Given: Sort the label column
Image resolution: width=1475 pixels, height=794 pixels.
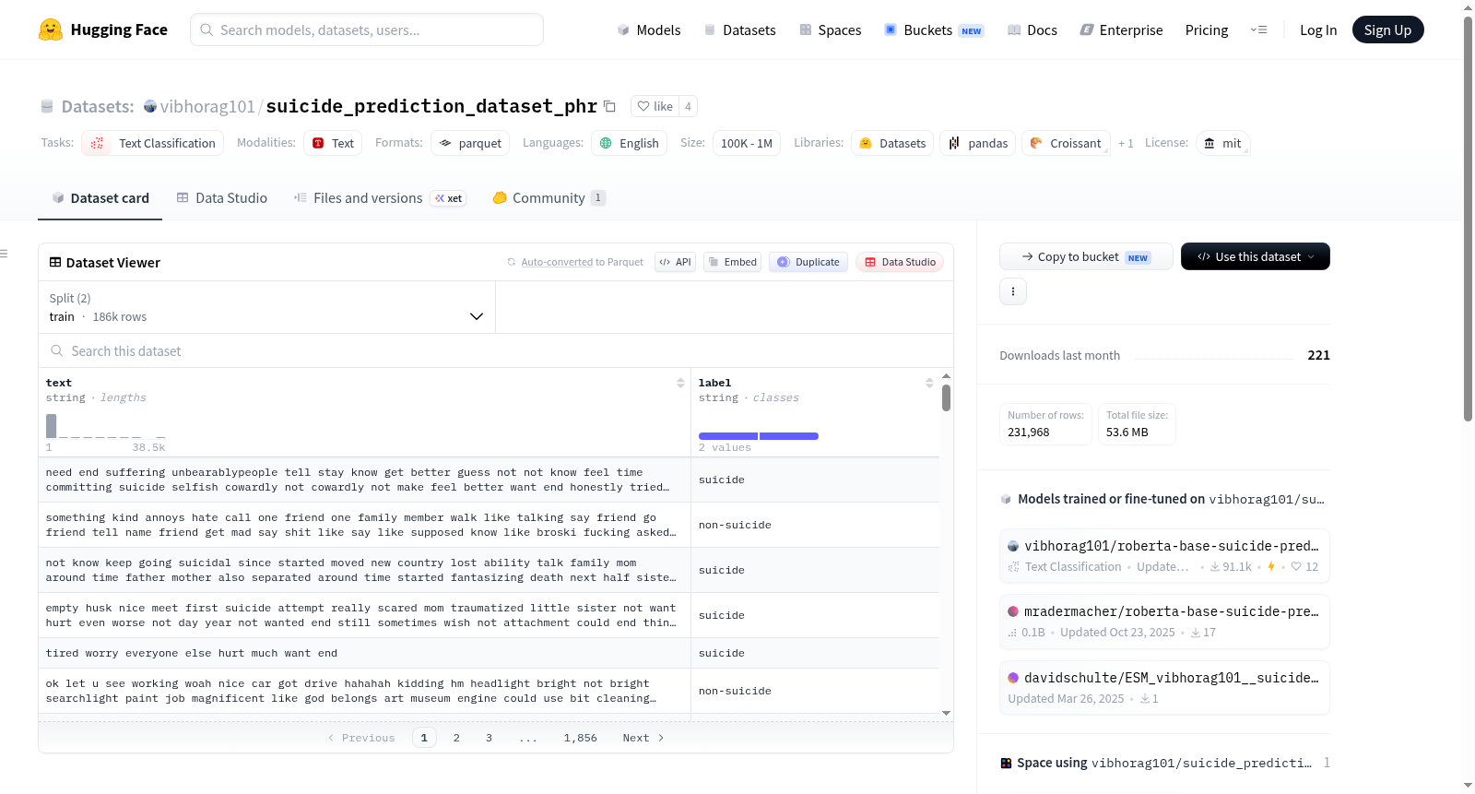Looking at the screenshot, I should point(929,383).
